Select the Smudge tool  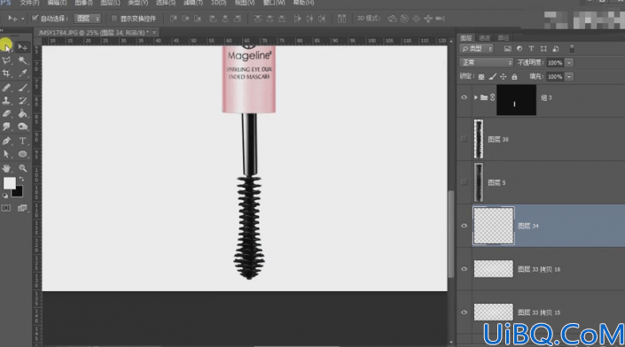pos(6,127)
